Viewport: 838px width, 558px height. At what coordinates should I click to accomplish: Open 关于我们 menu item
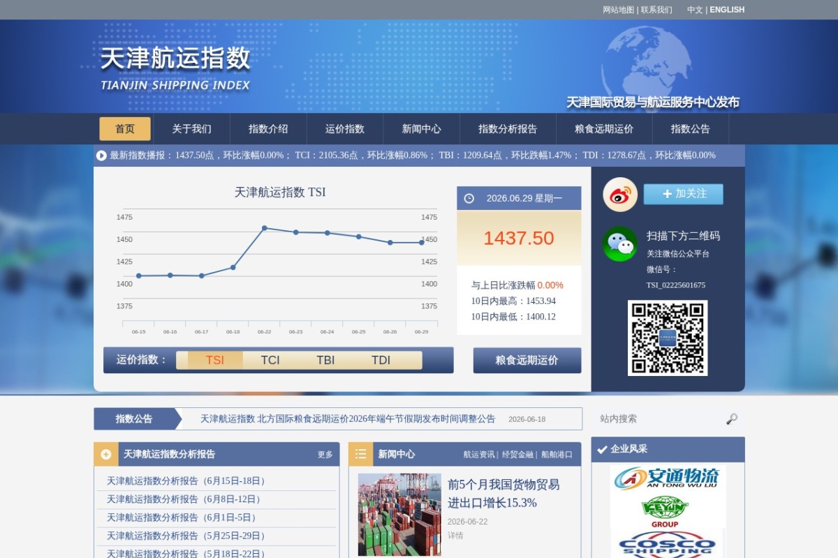(x=191, y=129)
